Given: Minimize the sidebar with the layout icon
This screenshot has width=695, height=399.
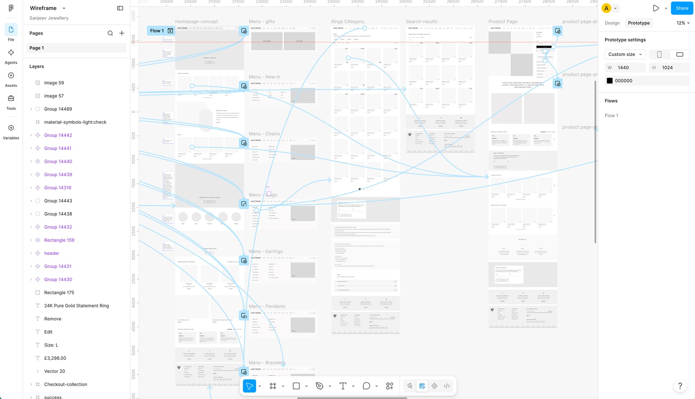Looking at the screenshot, I should pos(120,8).
